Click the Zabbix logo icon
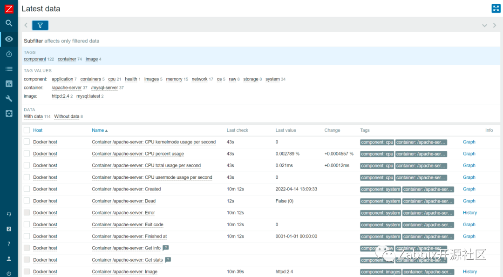This screenshot has width=503, height=277. click(x=9, y=9)
